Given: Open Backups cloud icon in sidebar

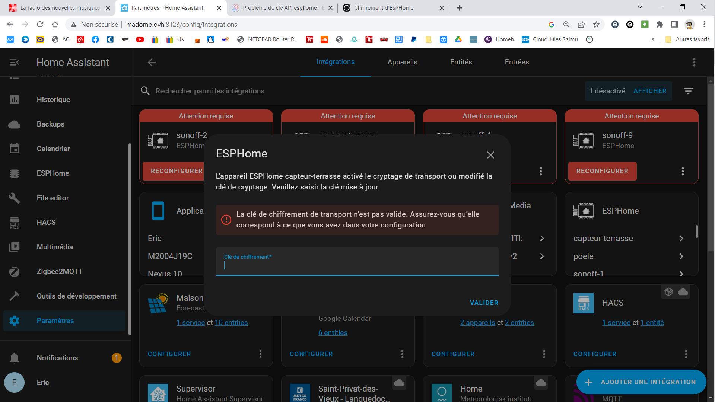Looking at the screenshot, I should (14, 124).
